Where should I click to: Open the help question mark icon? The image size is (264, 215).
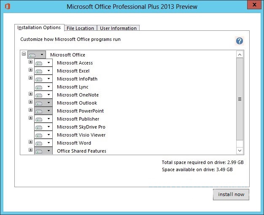[239, 41]
